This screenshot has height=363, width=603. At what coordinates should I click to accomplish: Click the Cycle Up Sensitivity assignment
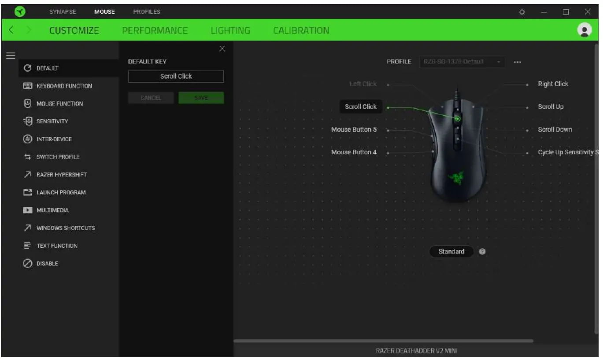tap(568, 152)
